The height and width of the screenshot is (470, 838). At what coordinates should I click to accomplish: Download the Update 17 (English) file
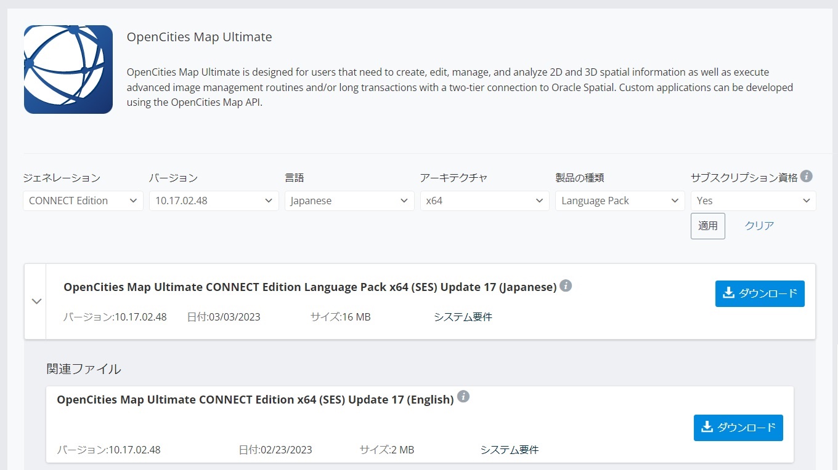pyautogui.click(x=738, y=428)
